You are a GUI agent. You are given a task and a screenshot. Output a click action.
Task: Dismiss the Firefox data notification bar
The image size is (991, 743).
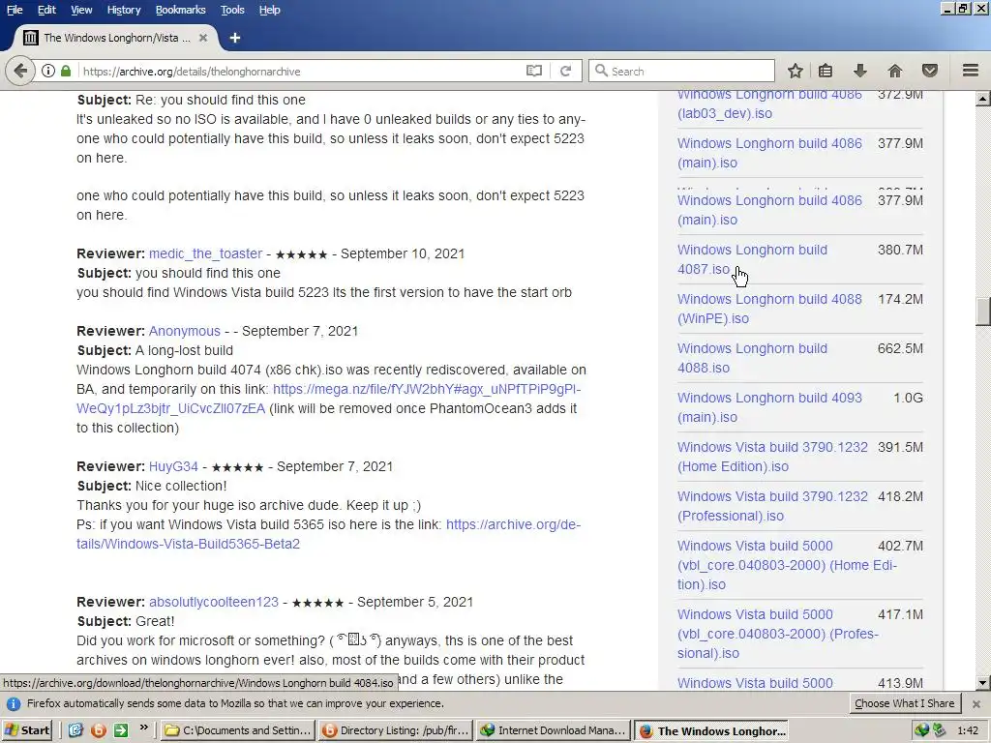[976, 704]
